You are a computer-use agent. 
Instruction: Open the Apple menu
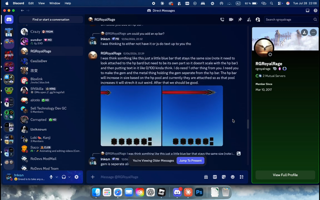(x=6, y=3)
